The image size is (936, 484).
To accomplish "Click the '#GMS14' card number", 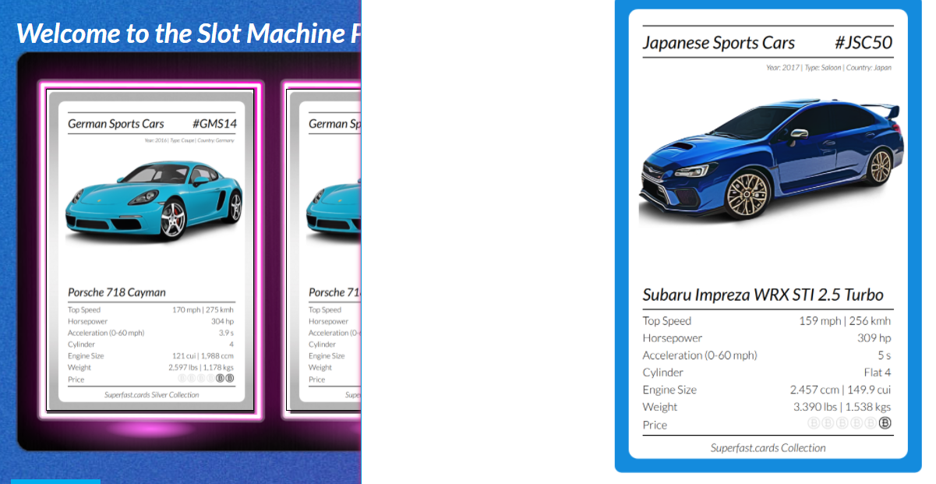I will pyautogui.click(x=214, y=123).
